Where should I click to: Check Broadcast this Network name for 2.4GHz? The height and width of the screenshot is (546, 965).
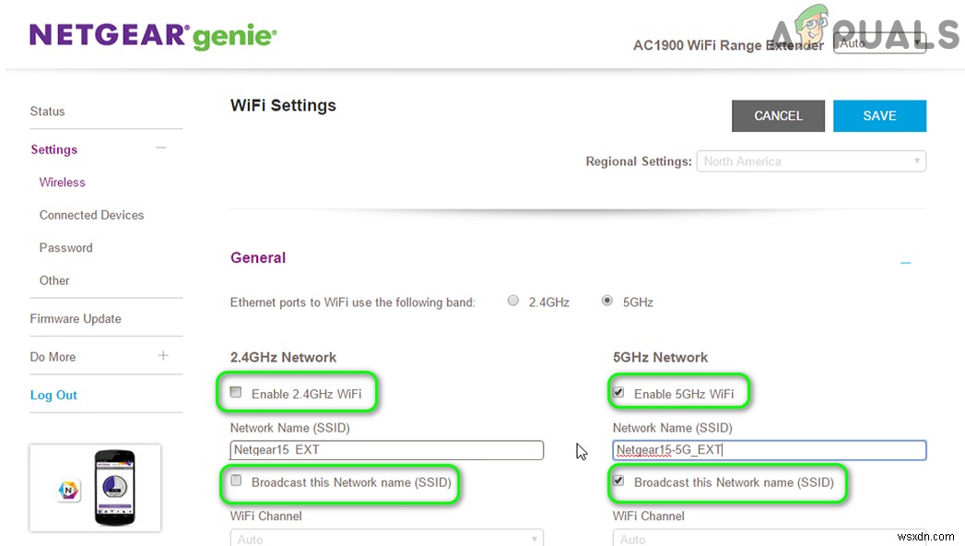pos(236,482)
